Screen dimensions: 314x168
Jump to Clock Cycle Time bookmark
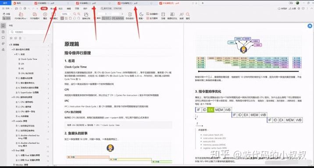(29, 59)
